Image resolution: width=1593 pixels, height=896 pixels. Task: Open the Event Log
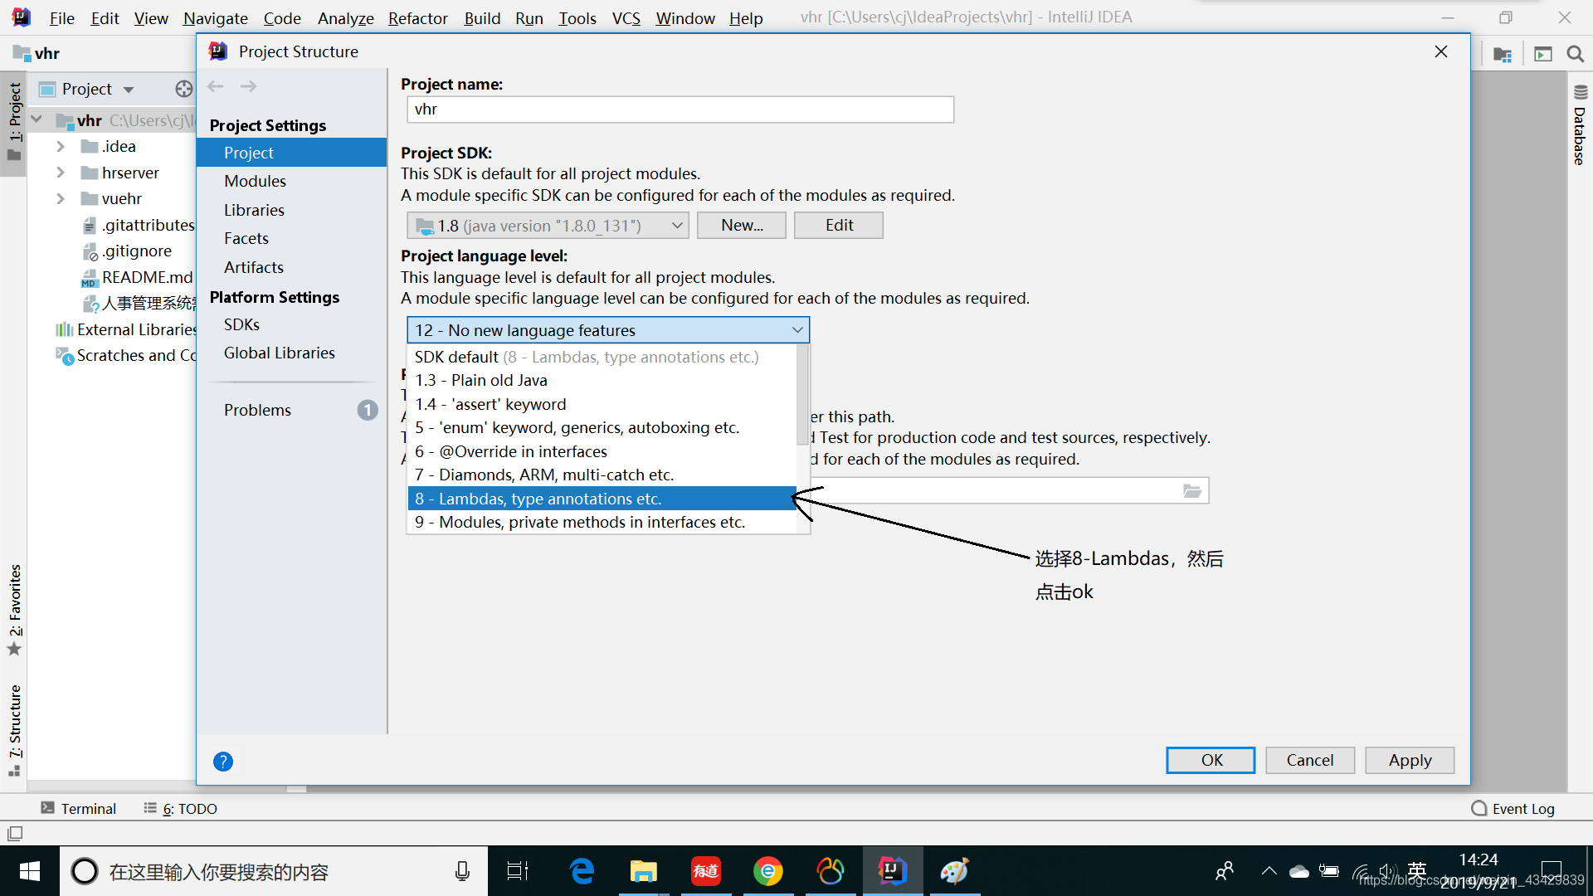tap(1513, 809)
